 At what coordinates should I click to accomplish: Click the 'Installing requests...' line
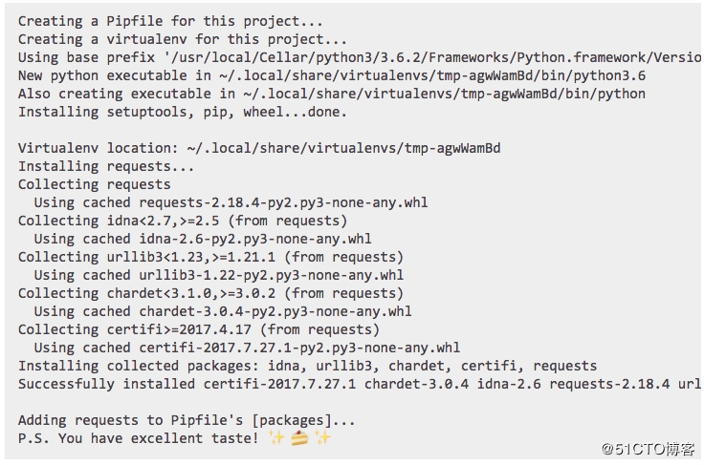click(106, 166)
